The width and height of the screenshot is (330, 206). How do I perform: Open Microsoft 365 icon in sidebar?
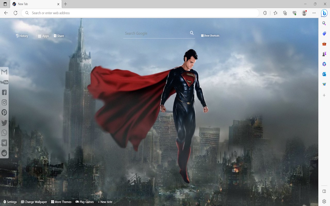pyautogui.click(x=324, y=64)
